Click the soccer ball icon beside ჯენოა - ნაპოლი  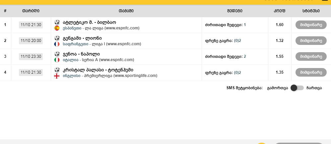click(x=57, y=54)
